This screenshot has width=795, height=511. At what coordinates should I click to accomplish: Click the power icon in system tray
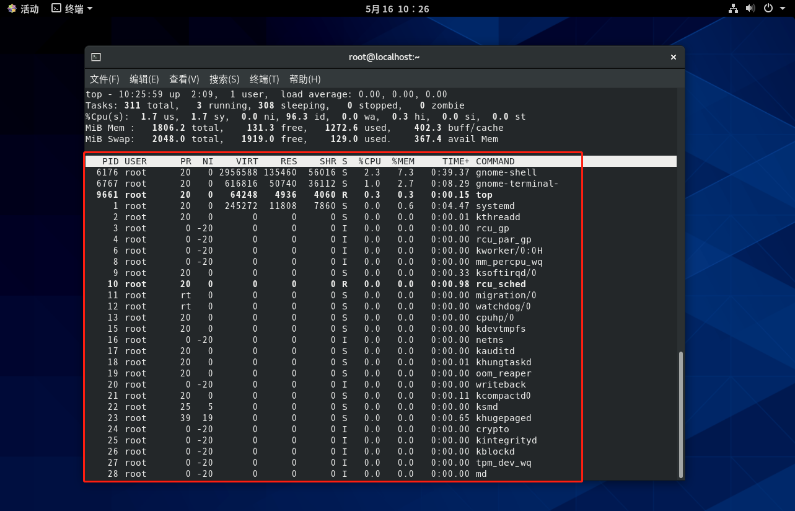coord(768,9)
